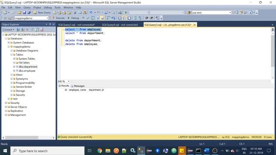The height and width of the screenshot is (155, 276).
Task: Click the department_id column header
Action: coord(96,90)
